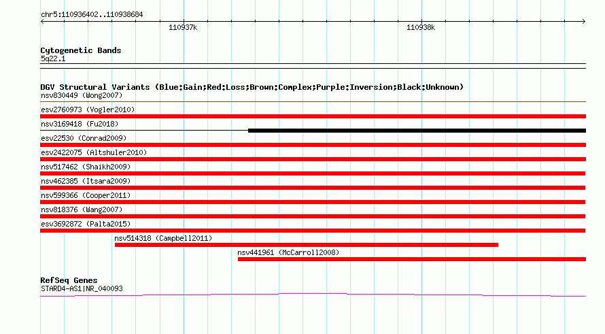
Task: Select variant label esv22530 (Conrad2009)
Action: point(84,138)
